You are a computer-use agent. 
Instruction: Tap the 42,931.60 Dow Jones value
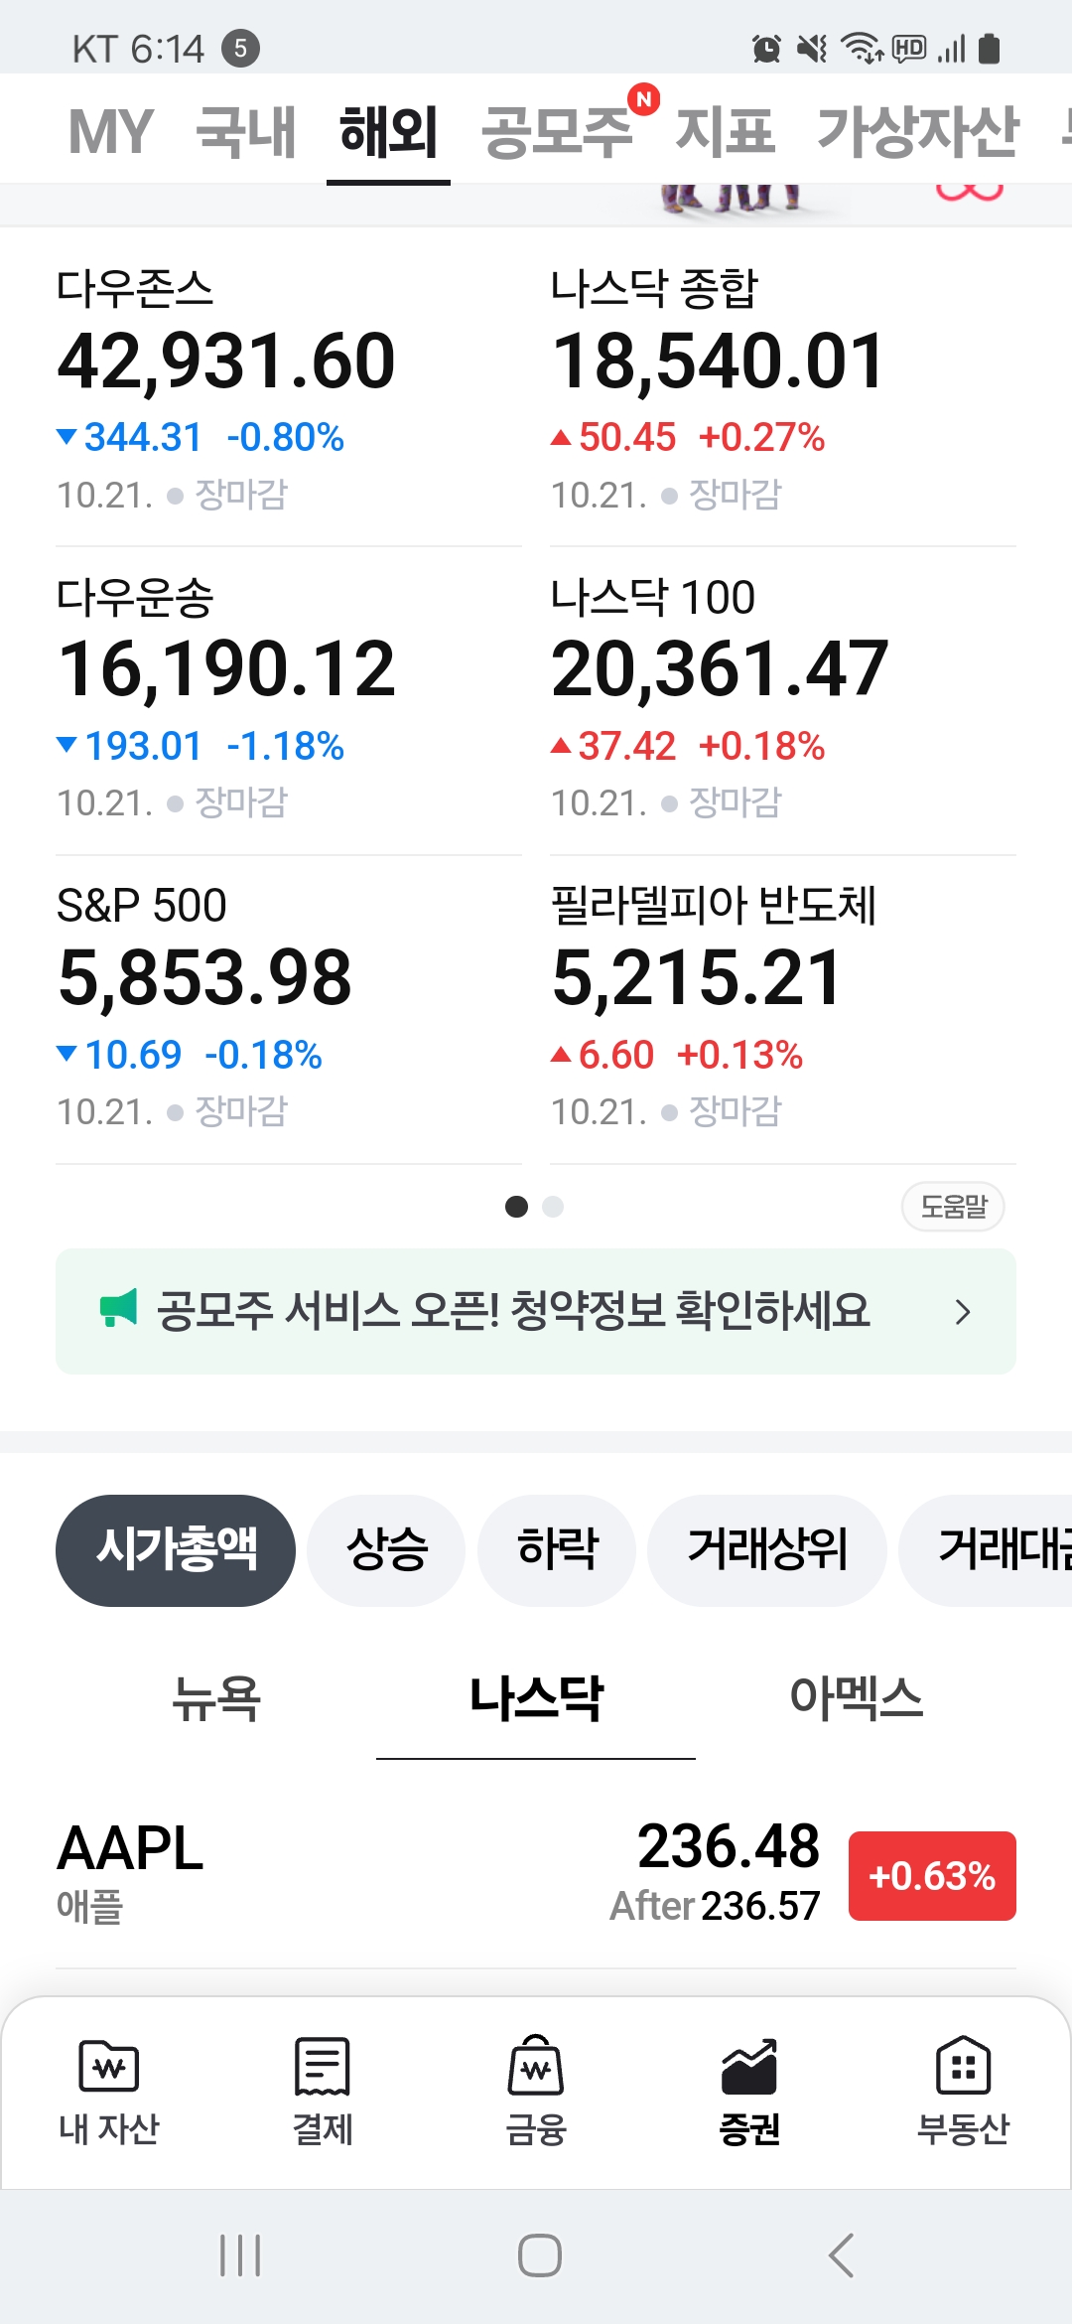pos(227,362)
